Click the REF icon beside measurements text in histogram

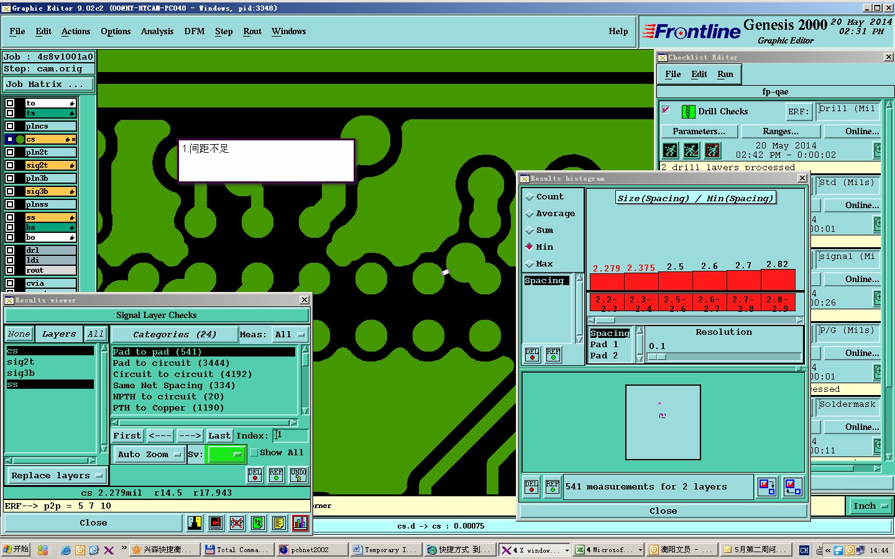(553, 487)
